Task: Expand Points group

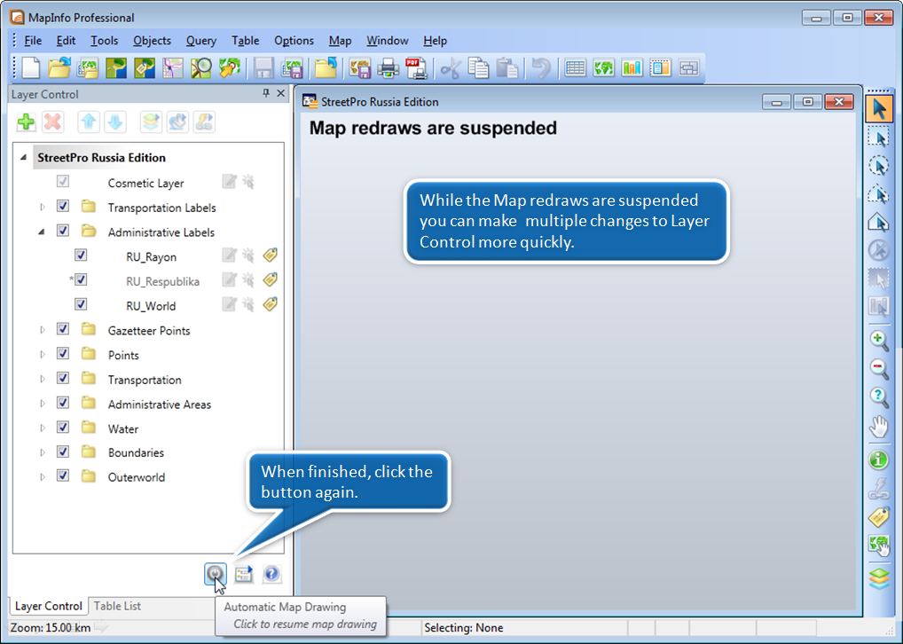Action: click(42, 354)
